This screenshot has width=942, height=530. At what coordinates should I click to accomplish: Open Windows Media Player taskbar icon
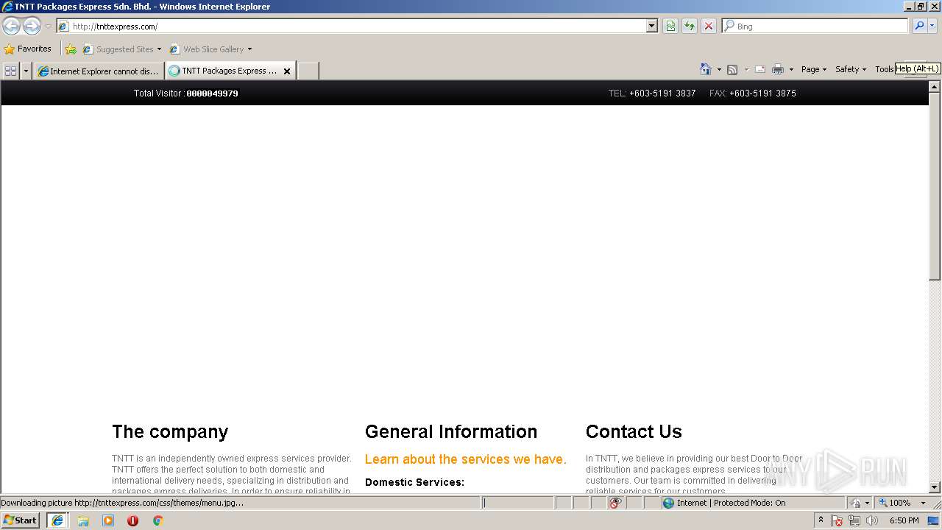tap(108, 520)
